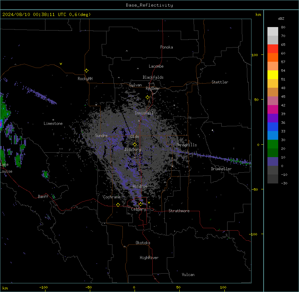Click the Airdrie label

[140, 186]
